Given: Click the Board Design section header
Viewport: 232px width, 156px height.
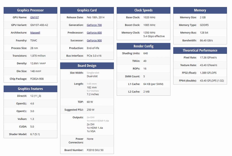Looking at the screenshot, I should tap(87, 66).
